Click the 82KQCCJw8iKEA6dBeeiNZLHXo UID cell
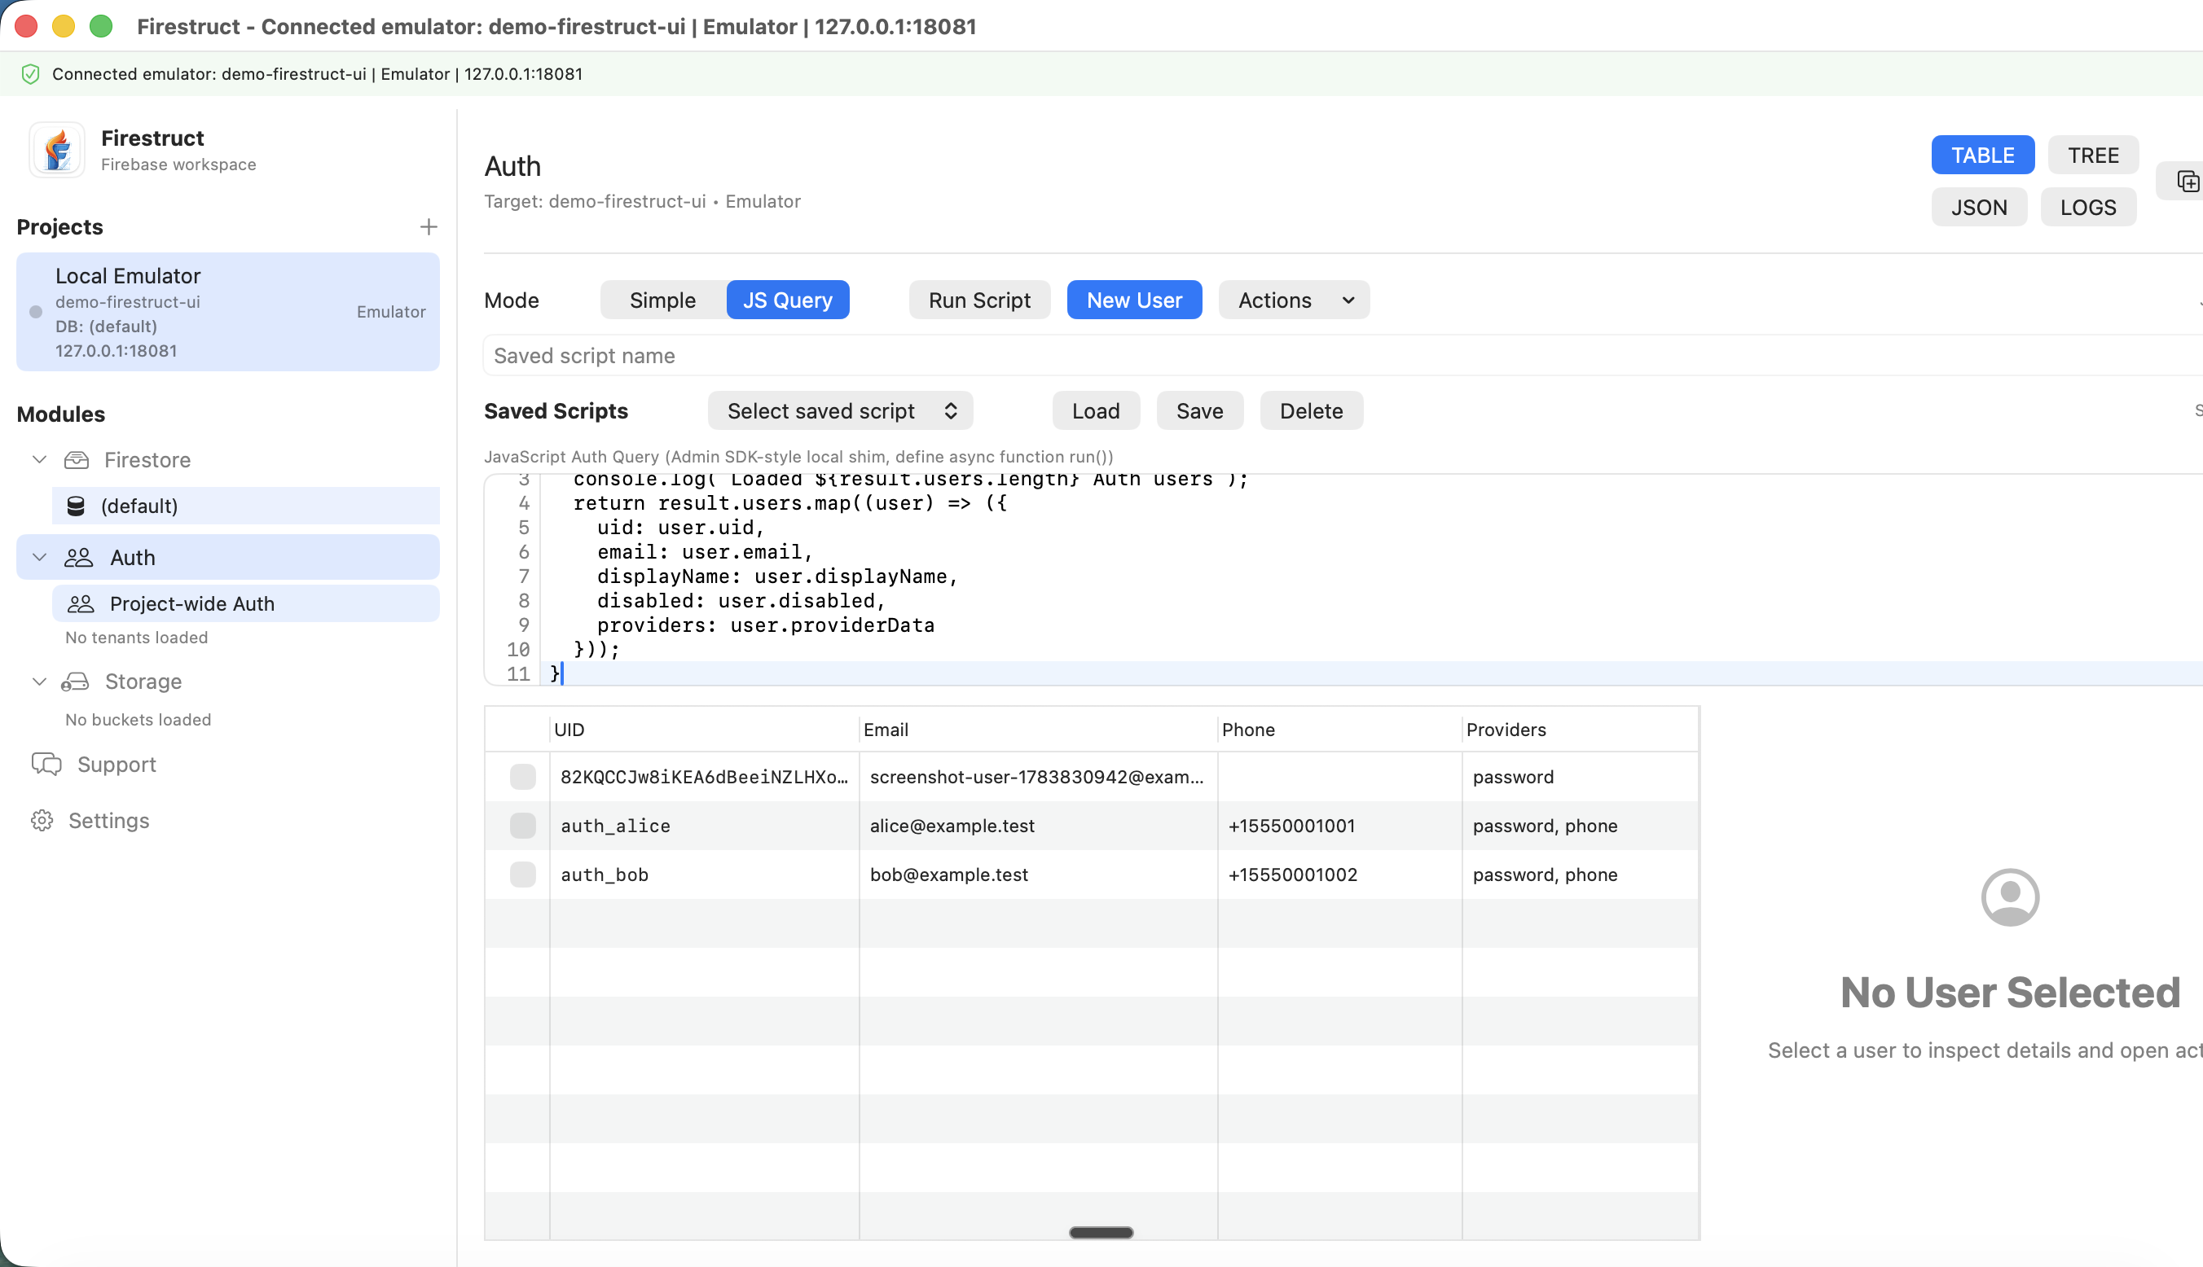 (704, 776)
